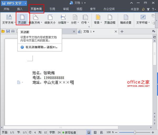The image size is (158, 135).
Task: Add a new document tab with plus button
Action: point(122,32)
